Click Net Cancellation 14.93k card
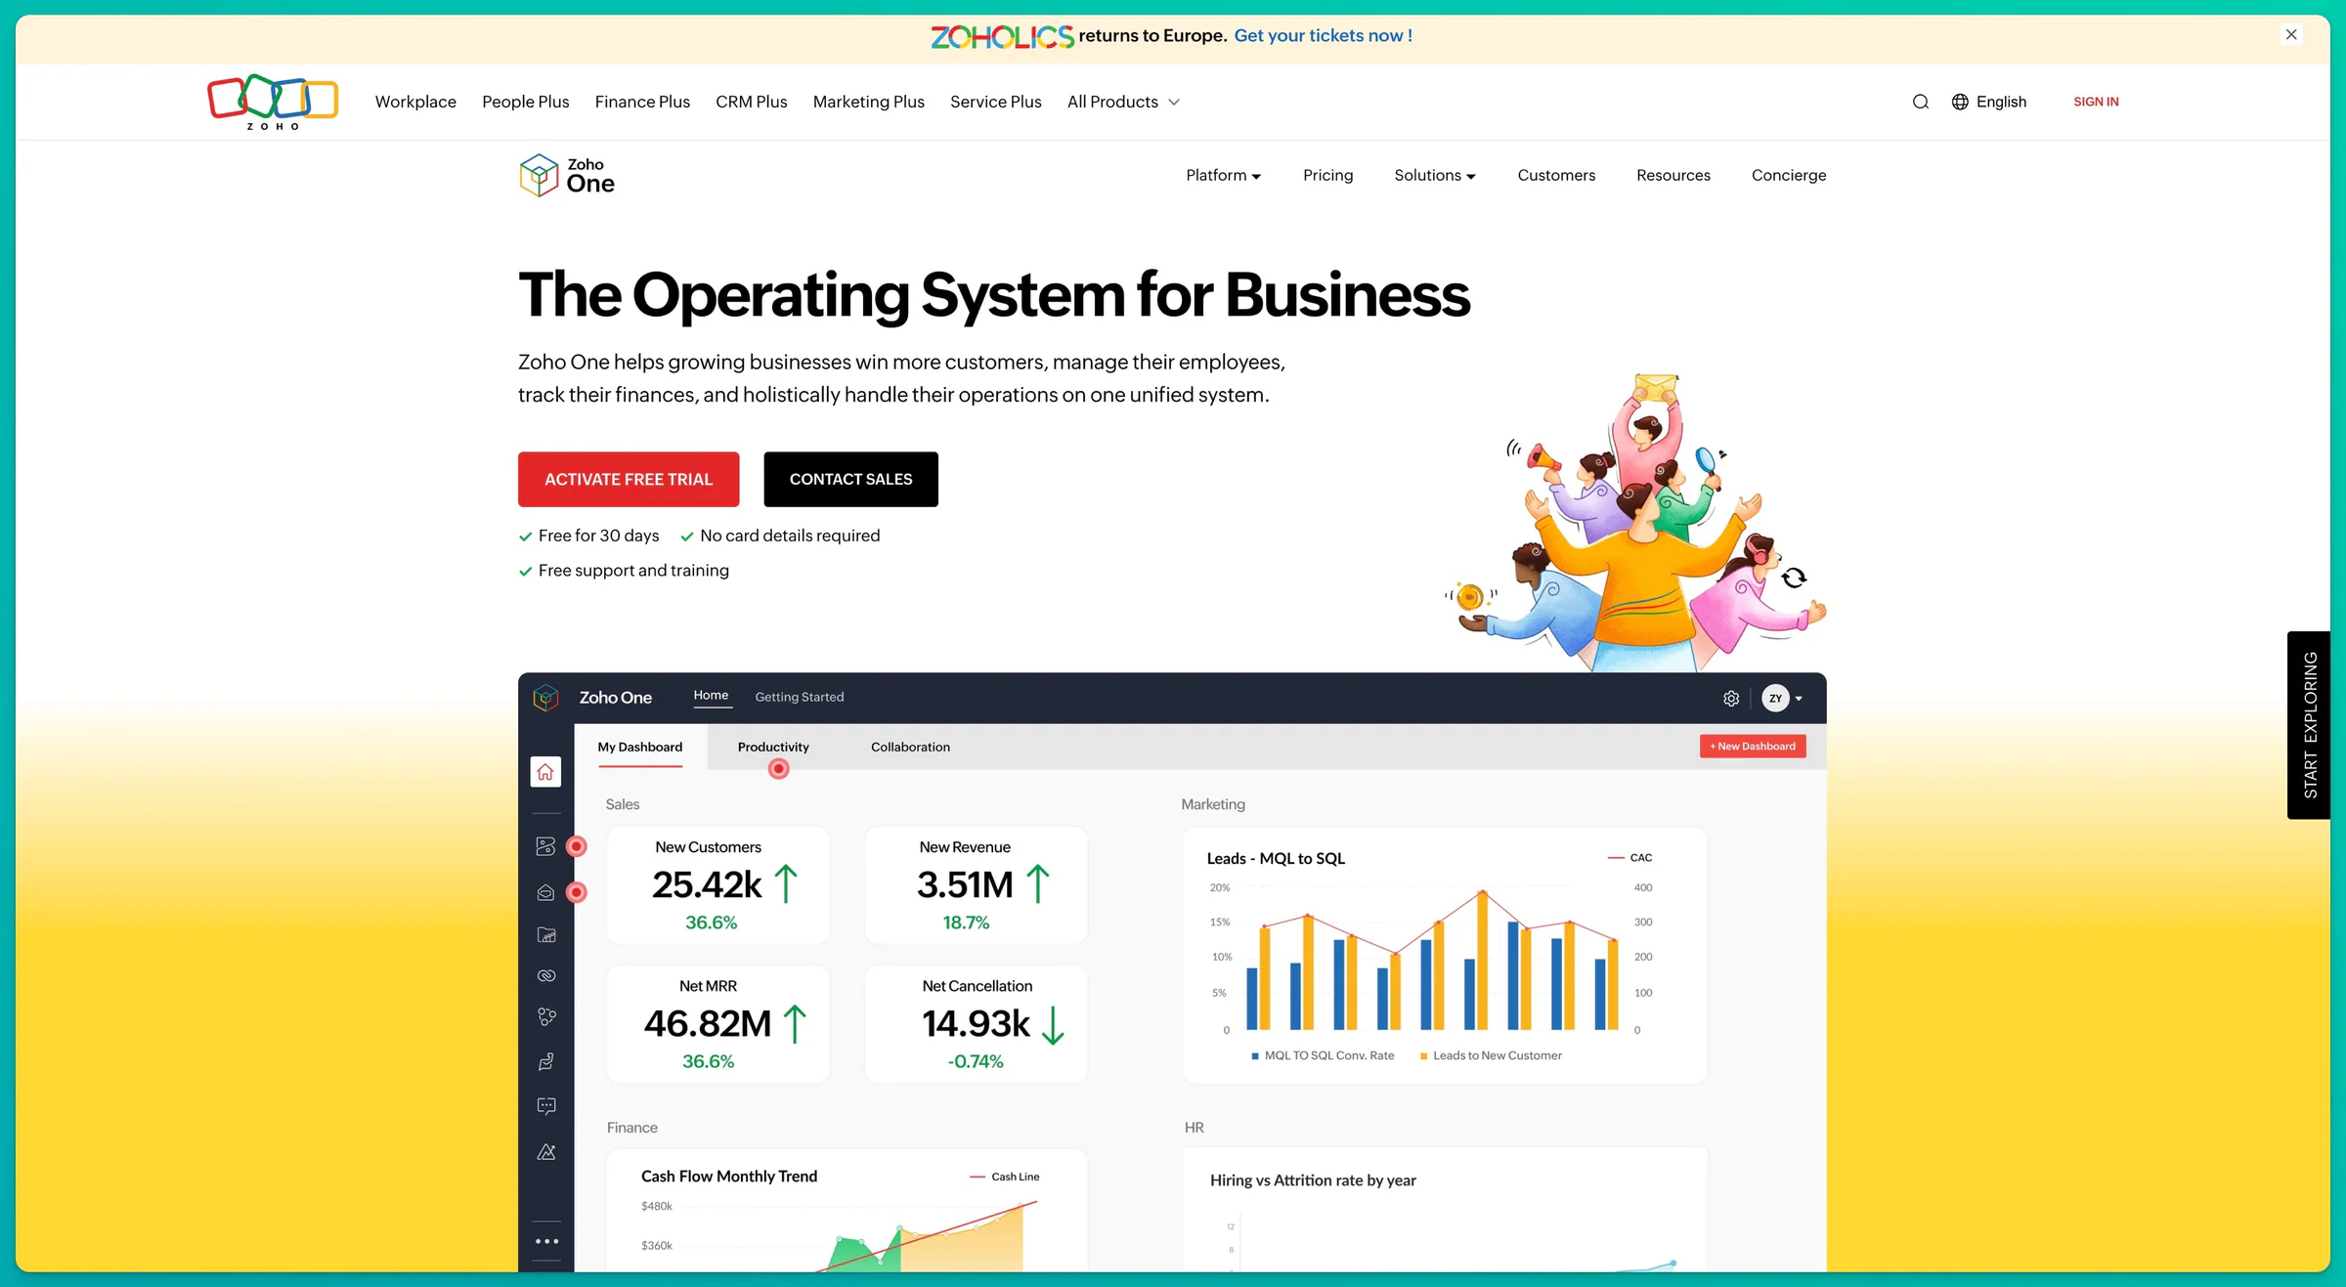 (976, 1024)
